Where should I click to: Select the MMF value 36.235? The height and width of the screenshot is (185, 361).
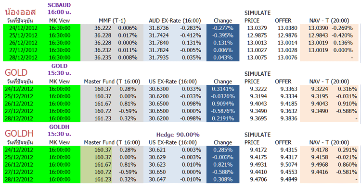coord(103,58)
